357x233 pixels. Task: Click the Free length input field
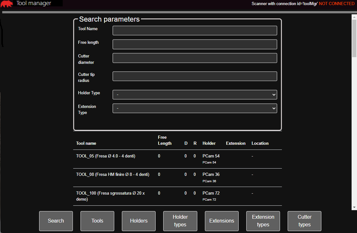[x=195, y=44]
